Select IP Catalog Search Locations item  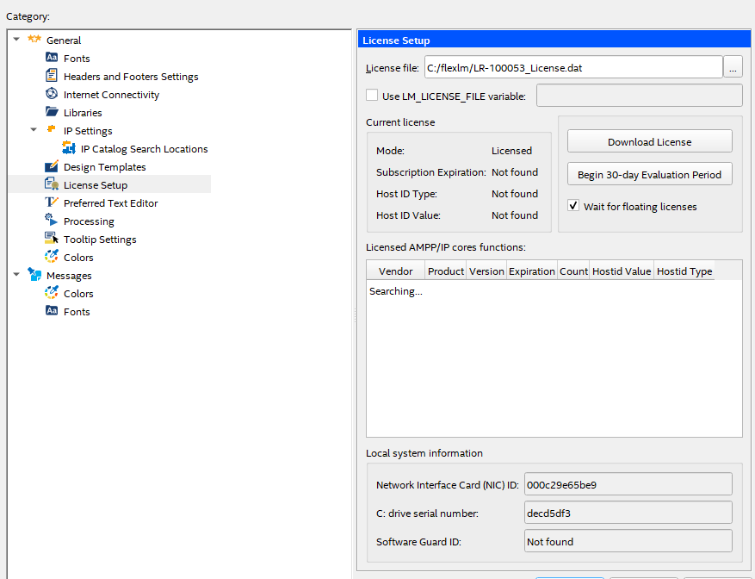click(144, 149)
